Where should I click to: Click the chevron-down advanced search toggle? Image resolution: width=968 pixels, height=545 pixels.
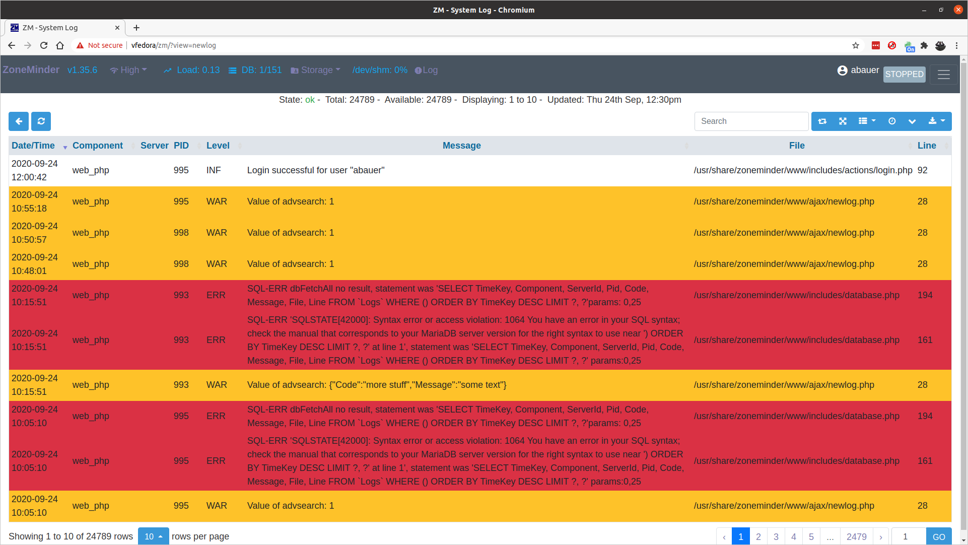[912, 121]
